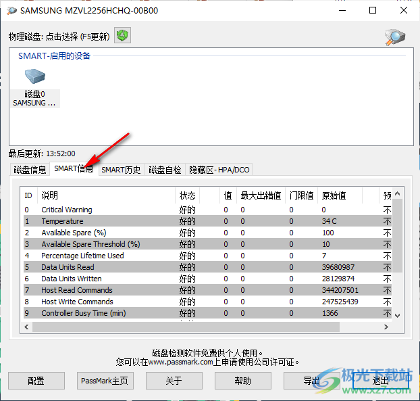
Task: Click the vertical scrollbar thumb in table
Action: tap(398, 236)
